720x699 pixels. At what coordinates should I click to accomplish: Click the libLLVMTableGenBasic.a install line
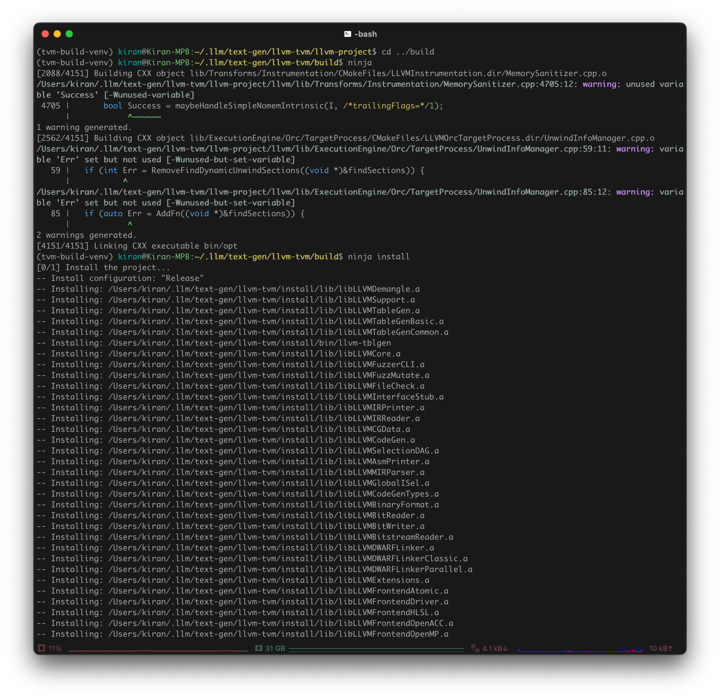240,321
